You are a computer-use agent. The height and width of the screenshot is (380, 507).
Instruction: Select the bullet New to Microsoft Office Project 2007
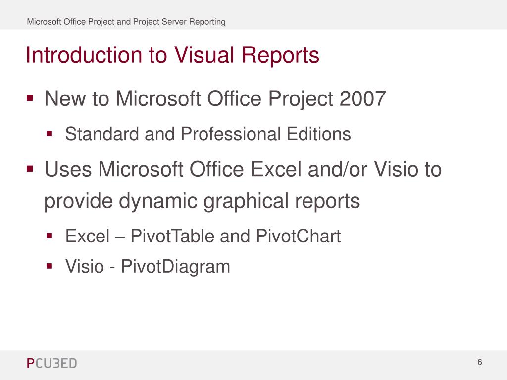click(x=215, y=98)
